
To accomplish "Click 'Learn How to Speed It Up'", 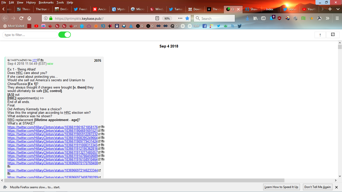I will coord(281,187).
